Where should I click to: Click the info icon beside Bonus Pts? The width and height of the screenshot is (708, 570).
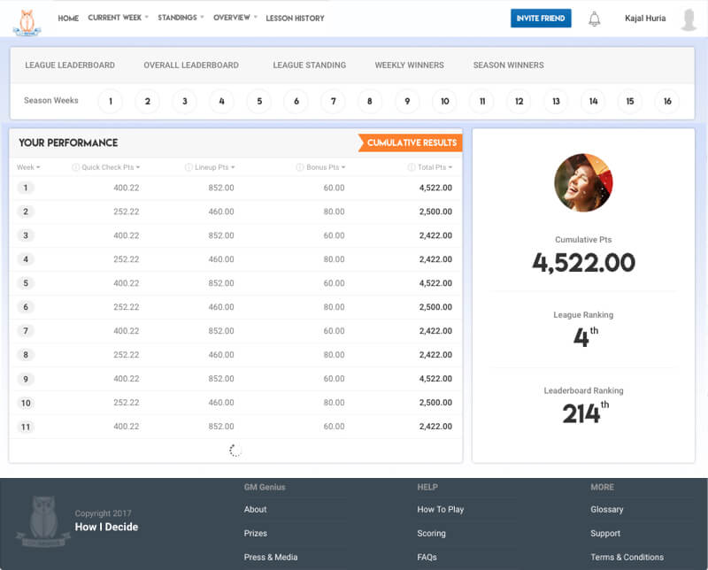pyautogui.click(x=300, y=167)
